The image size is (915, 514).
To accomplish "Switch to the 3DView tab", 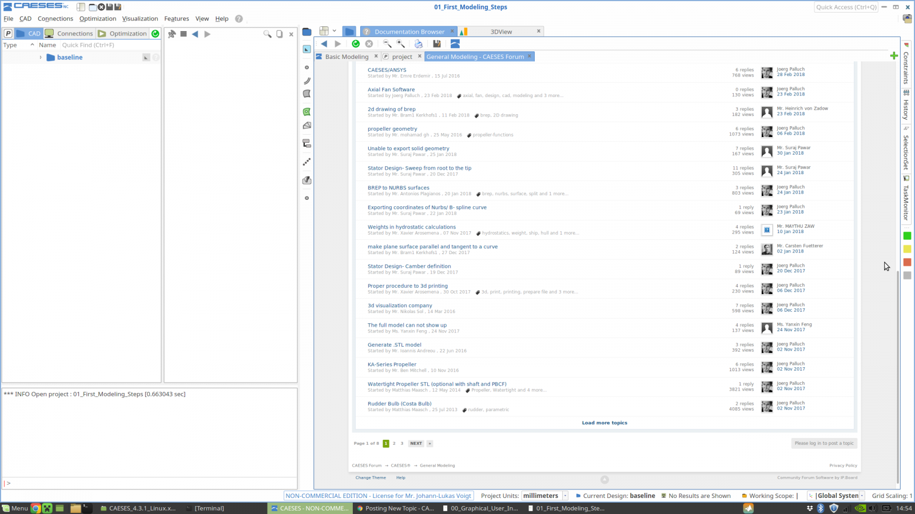I will 501,31.
